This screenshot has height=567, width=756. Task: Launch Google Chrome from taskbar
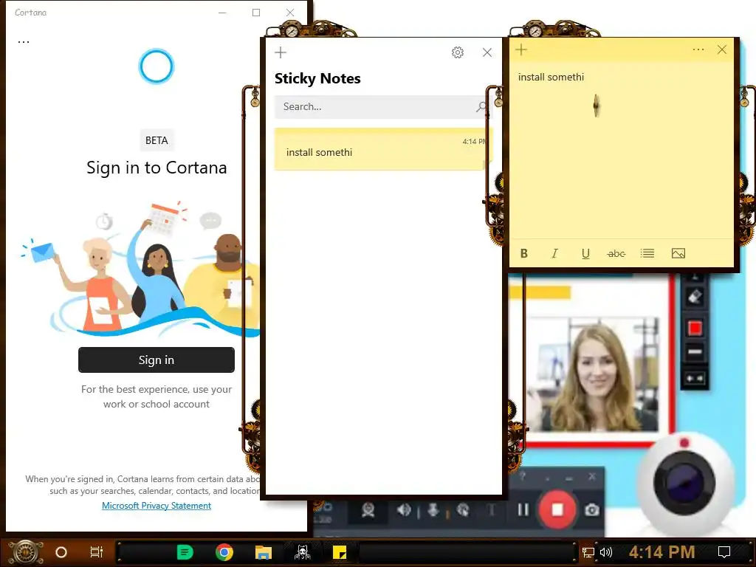224,552
